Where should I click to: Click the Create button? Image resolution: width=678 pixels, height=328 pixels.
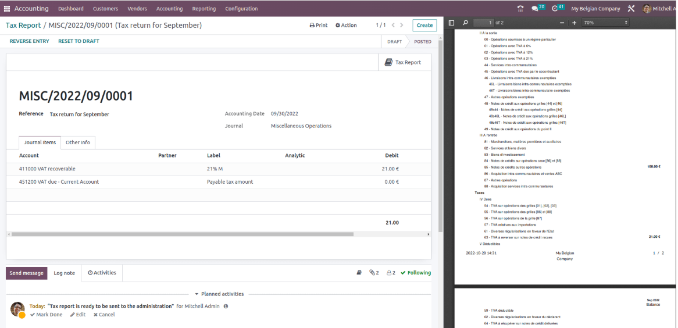424,26
